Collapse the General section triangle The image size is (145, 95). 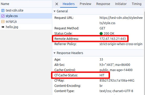pyautogui.click(x=55, y=11)
